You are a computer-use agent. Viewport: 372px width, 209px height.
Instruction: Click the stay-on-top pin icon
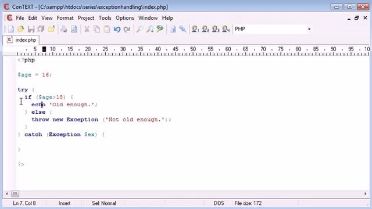[x=183, y=29]
